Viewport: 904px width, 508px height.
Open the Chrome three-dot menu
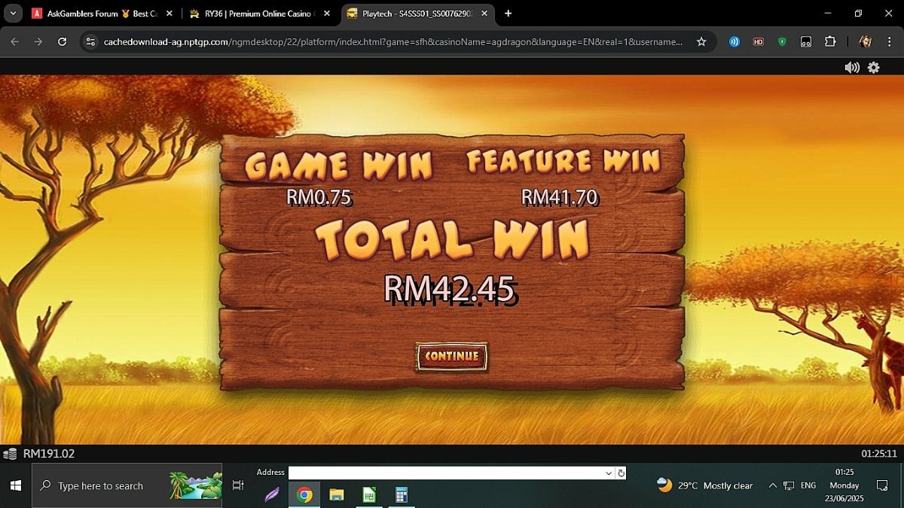coord(889,41)
